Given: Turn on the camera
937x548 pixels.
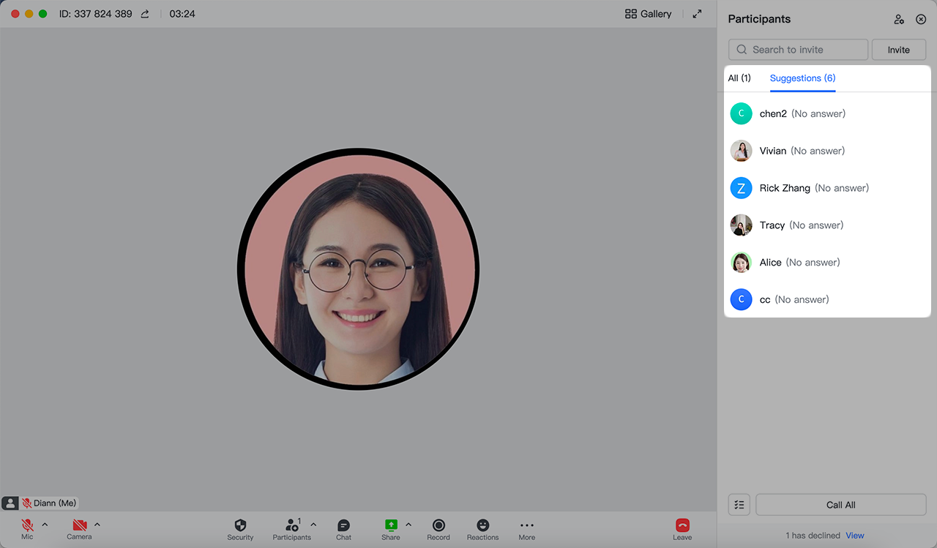Looking at the screenshot, I should [x=78, y=525].
